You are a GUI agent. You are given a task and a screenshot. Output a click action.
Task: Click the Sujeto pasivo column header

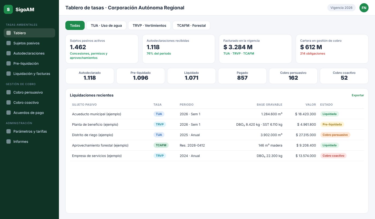pyautogui.click(x=84, y=105)
